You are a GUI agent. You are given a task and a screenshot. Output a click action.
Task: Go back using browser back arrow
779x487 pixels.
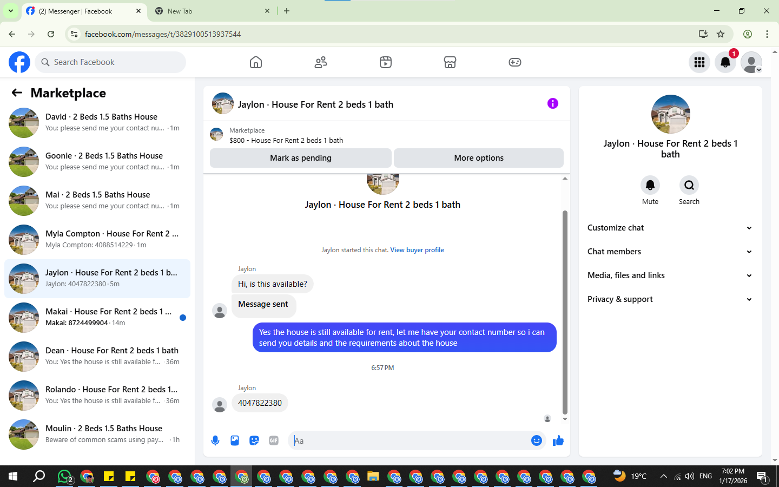tap(12, 34)
